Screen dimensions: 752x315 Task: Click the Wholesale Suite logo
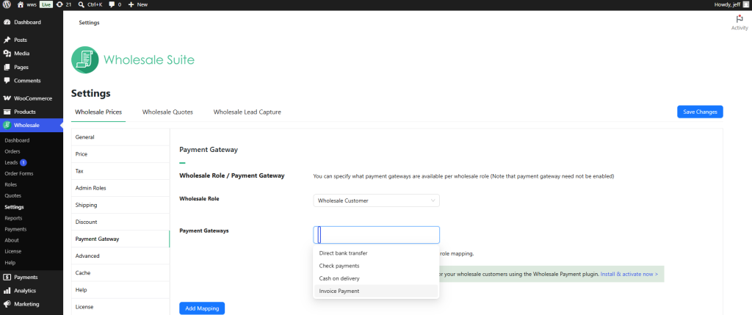pos(133,60)
